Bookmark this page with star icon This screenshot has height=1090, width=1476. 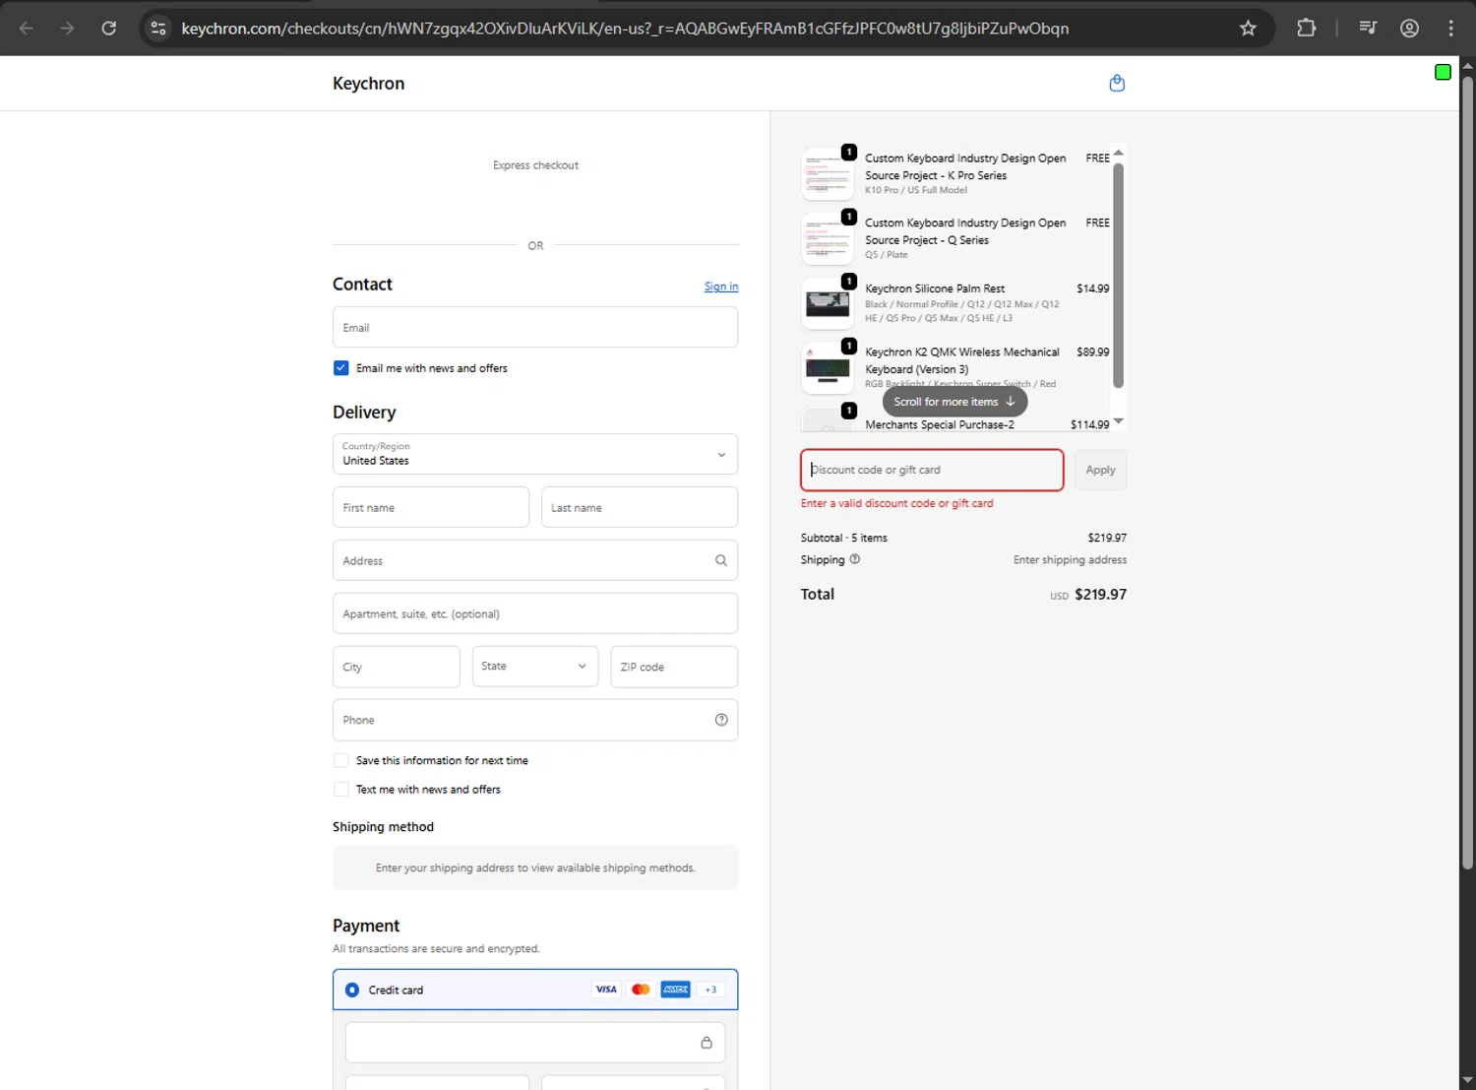point(1248,29)
